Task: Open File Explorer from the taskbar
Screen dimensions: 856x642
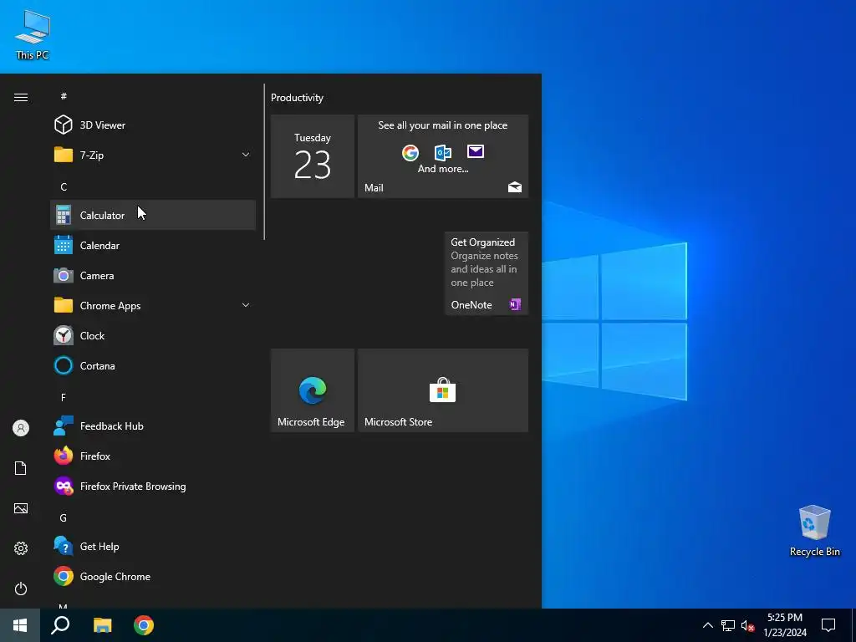Action: (x=102, y=625)
